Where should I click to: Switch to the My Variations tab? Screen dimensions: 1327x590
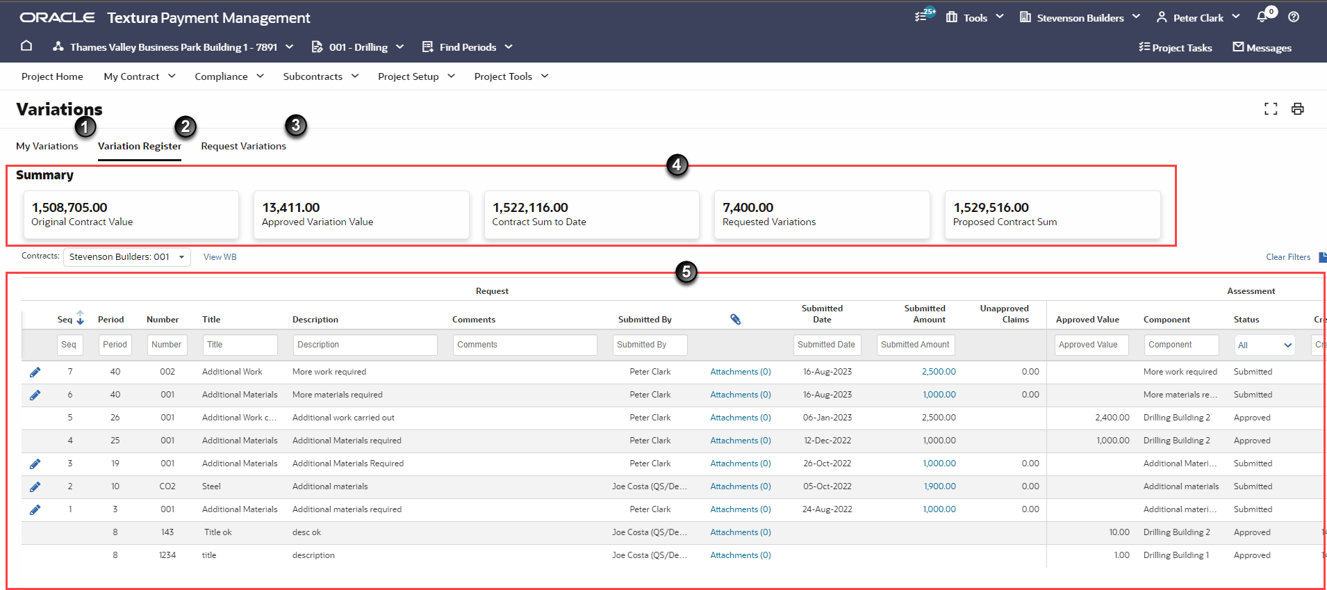click(x=47, y=146)
